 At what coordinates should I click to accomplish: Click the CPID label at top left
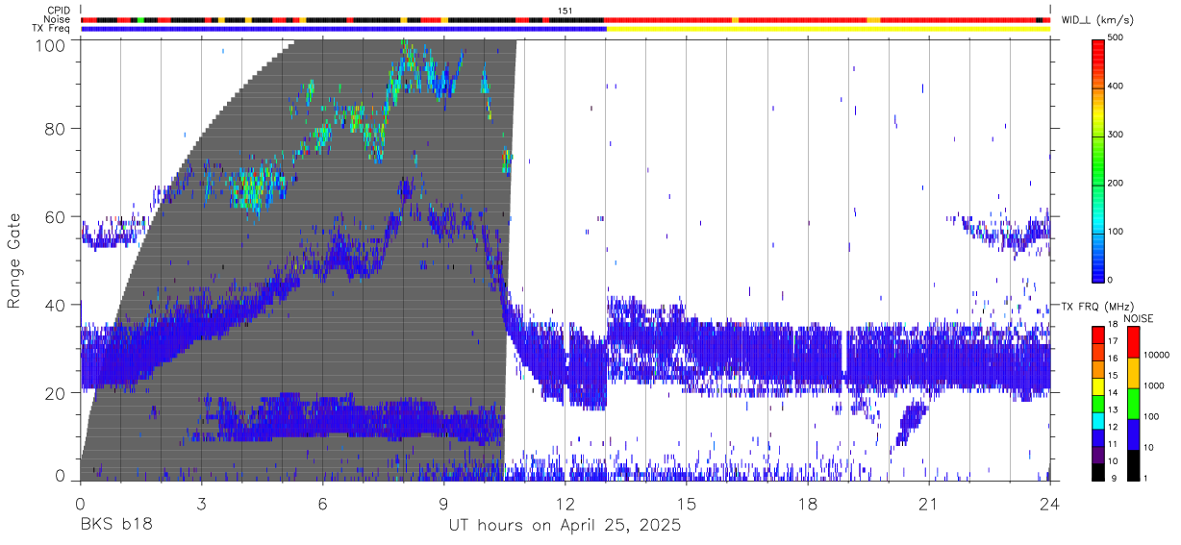(x=58, y=10)
